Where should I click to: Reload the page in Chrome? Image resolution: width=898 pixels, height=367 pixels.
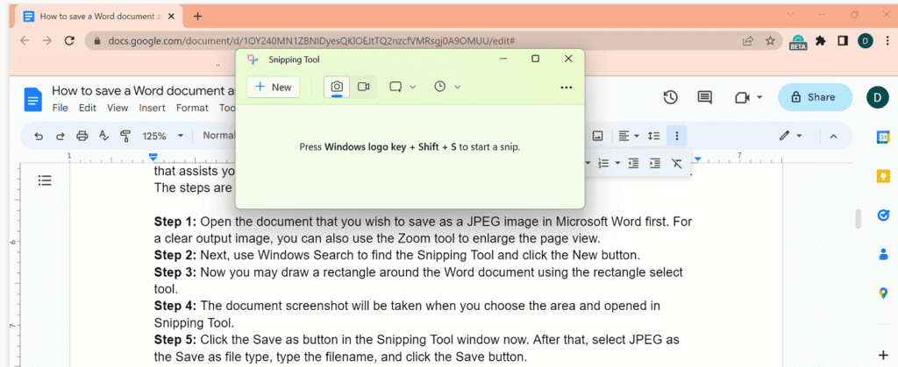pyautogui.click(x=69, y=40)
